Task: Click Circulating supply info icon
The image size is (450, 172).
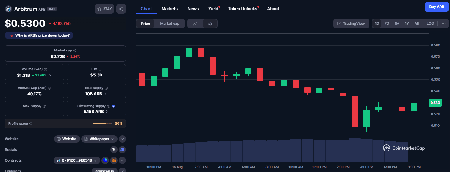Action: tap(109, 106)
